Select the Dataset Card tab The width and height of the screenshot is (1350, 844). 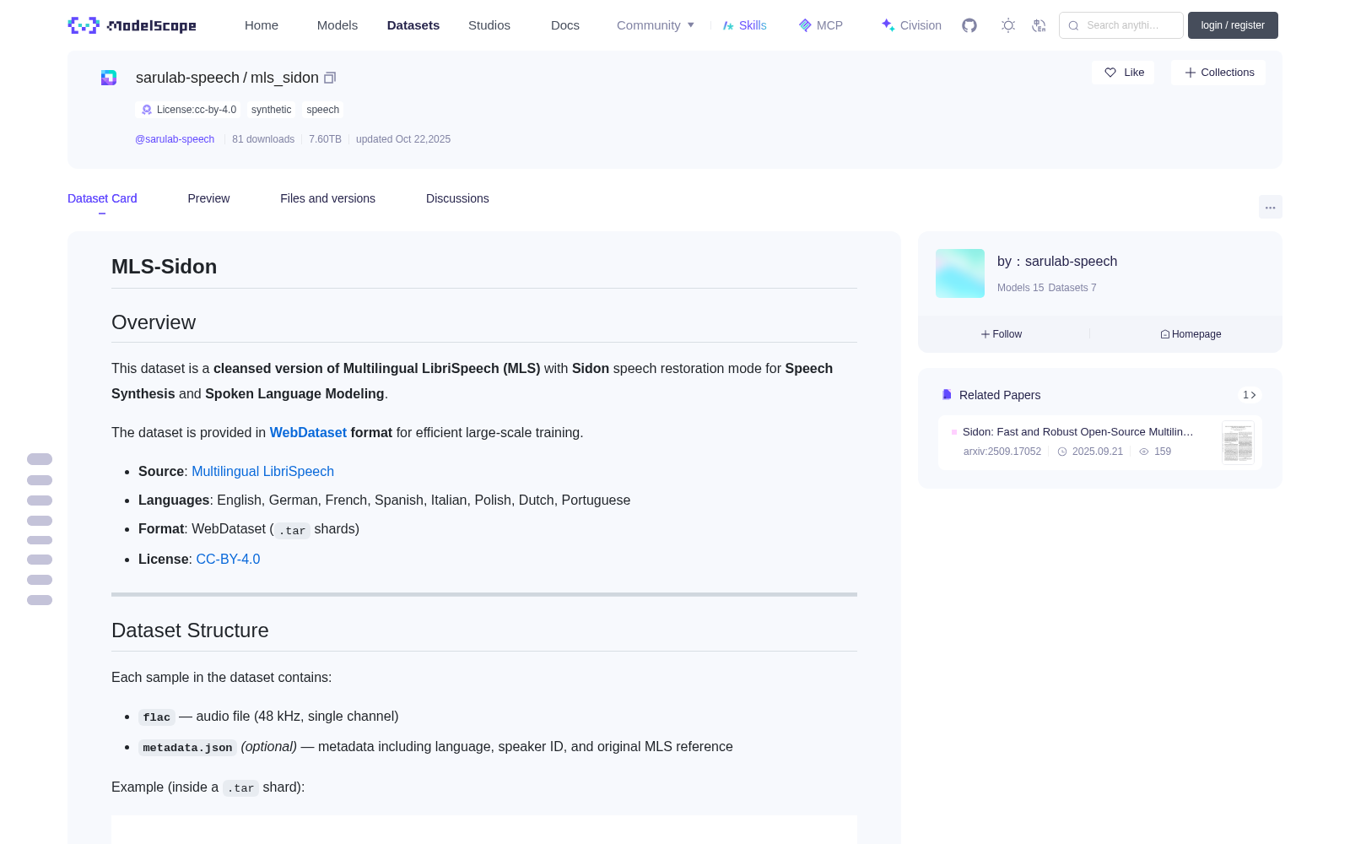(x=102, y=198)
